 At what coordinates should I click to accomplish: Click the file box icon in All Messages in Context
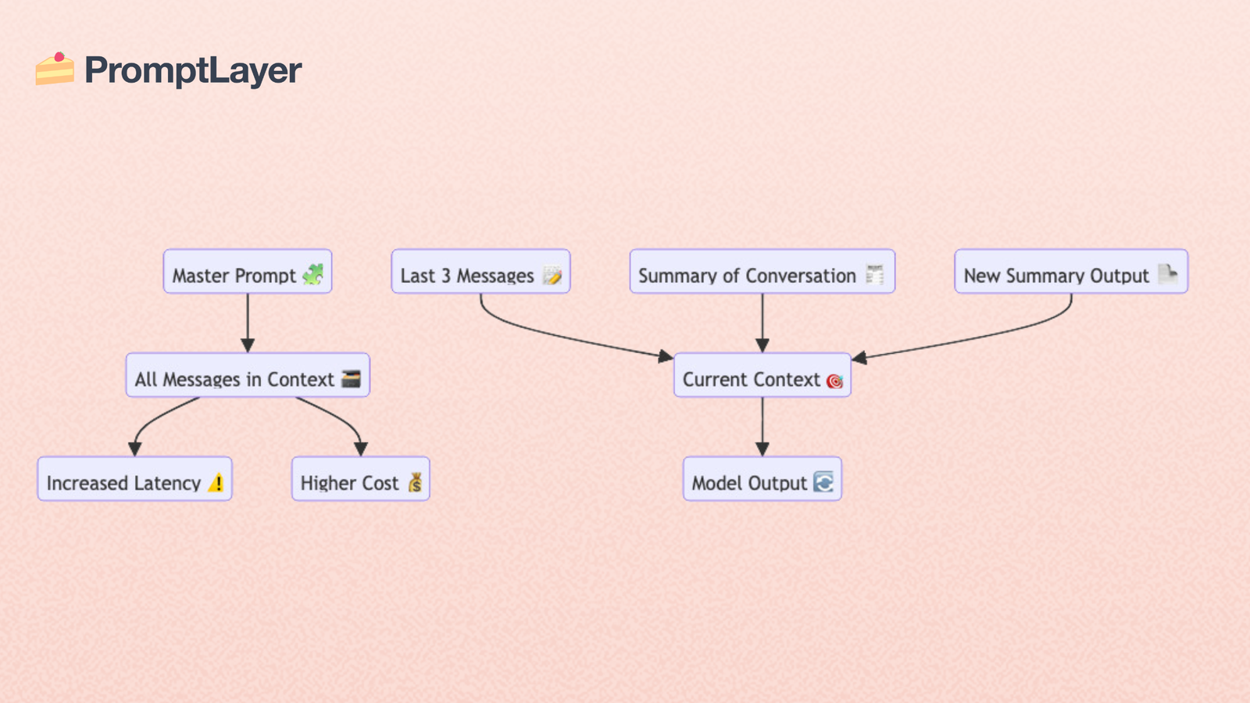tap(352, 379)
